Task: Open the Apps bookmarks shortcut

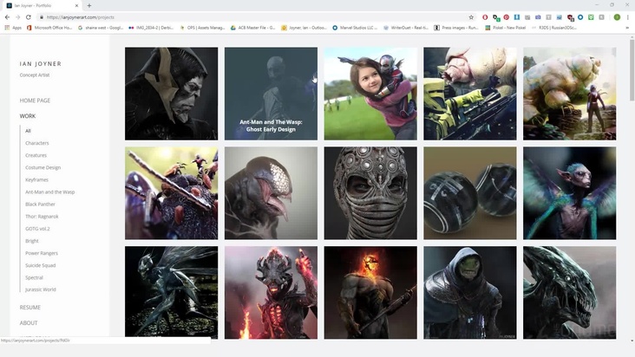Action: 12,28
